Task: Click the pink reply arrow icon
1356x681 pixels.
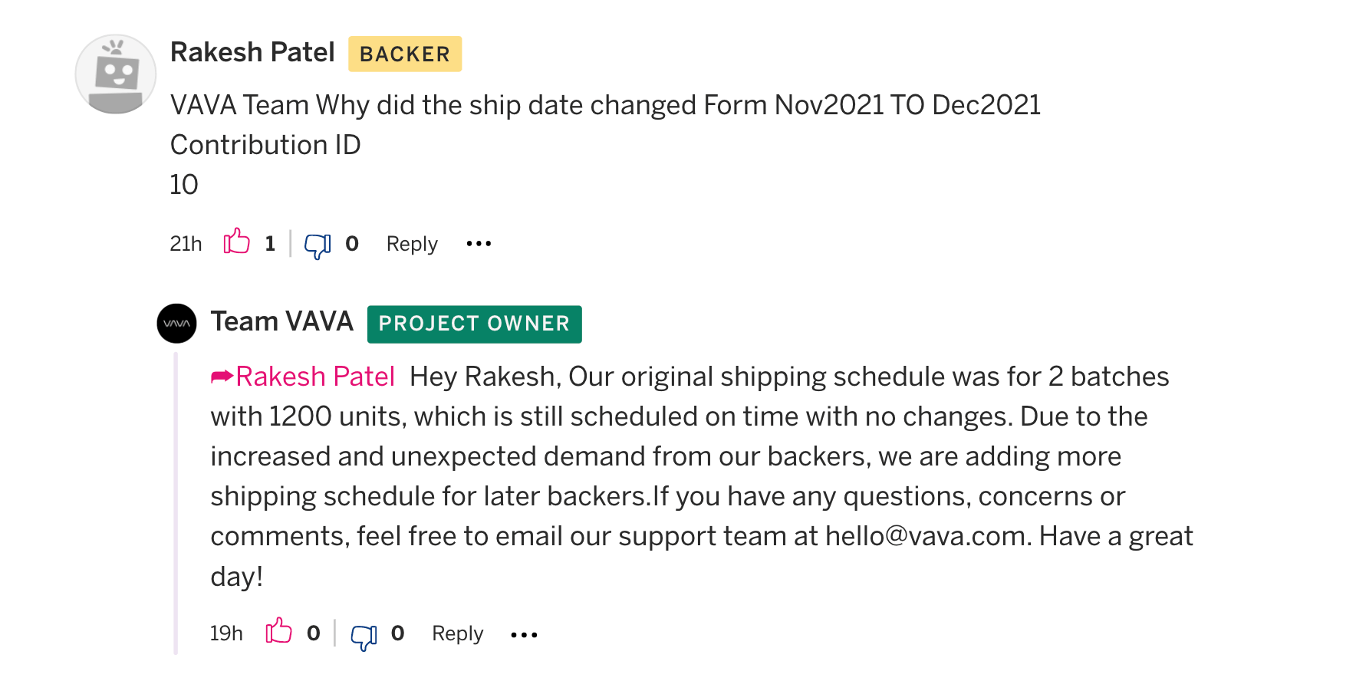Action: pos(222,376)
